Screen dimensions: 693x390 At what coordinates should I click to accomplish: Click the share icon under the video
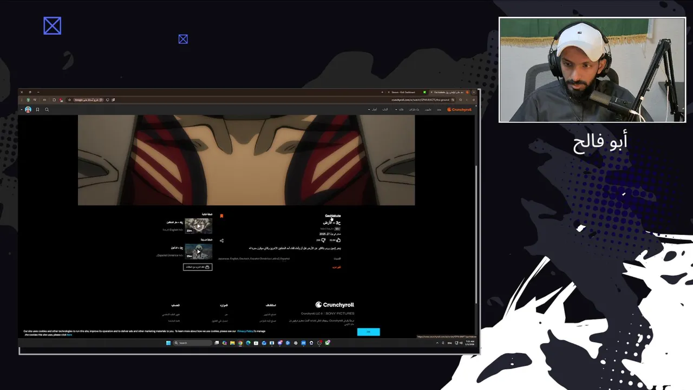(221, 240)
